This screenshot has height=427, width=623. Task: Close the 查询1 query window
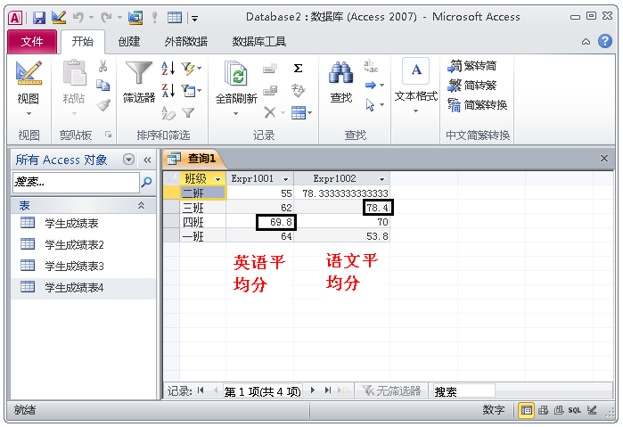click(x=604, y=159)
